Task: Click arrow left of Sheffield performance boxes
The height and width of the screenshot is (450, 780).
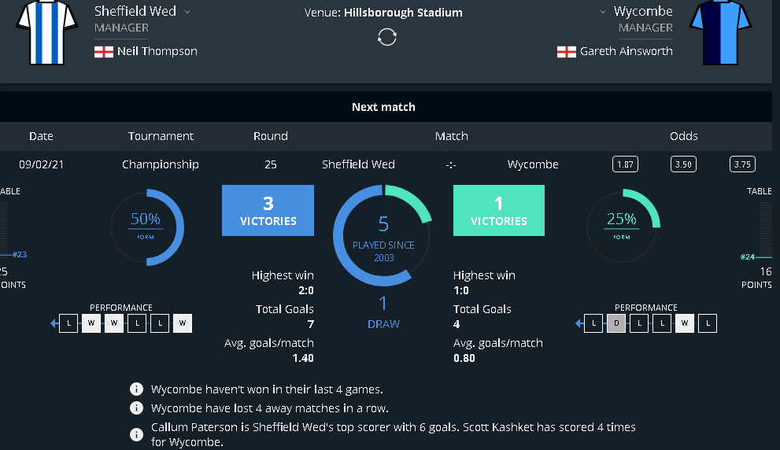Action: [54, 323]
